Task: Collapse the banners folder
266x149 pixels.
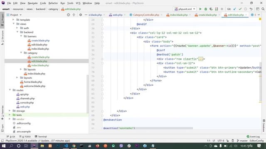Action: pyautogui.click(x=21, y=36)
